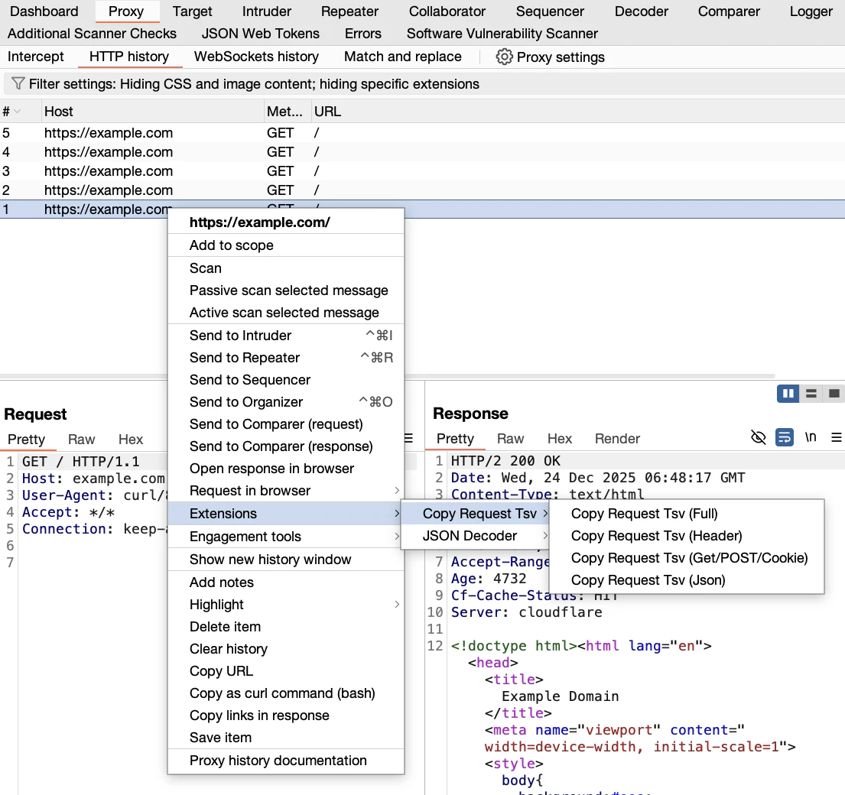
Task: Open Proxy settings gear icon
Action: (504, 57)
